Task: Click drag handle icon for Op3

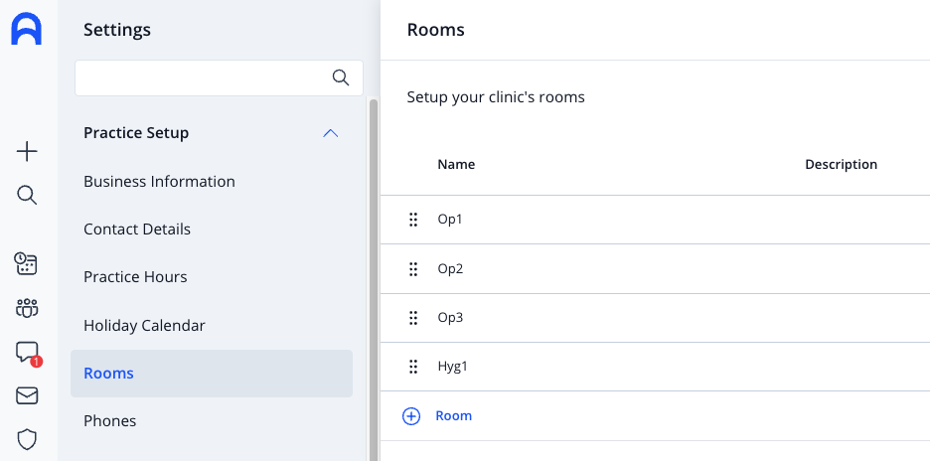Action: click(413, 317)
